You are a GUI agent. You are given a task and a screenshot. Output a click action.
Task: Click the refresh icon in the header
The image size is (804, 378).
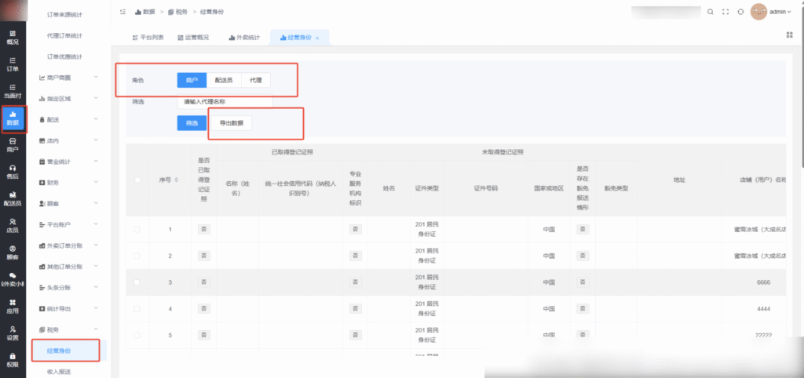click(740, 12)
